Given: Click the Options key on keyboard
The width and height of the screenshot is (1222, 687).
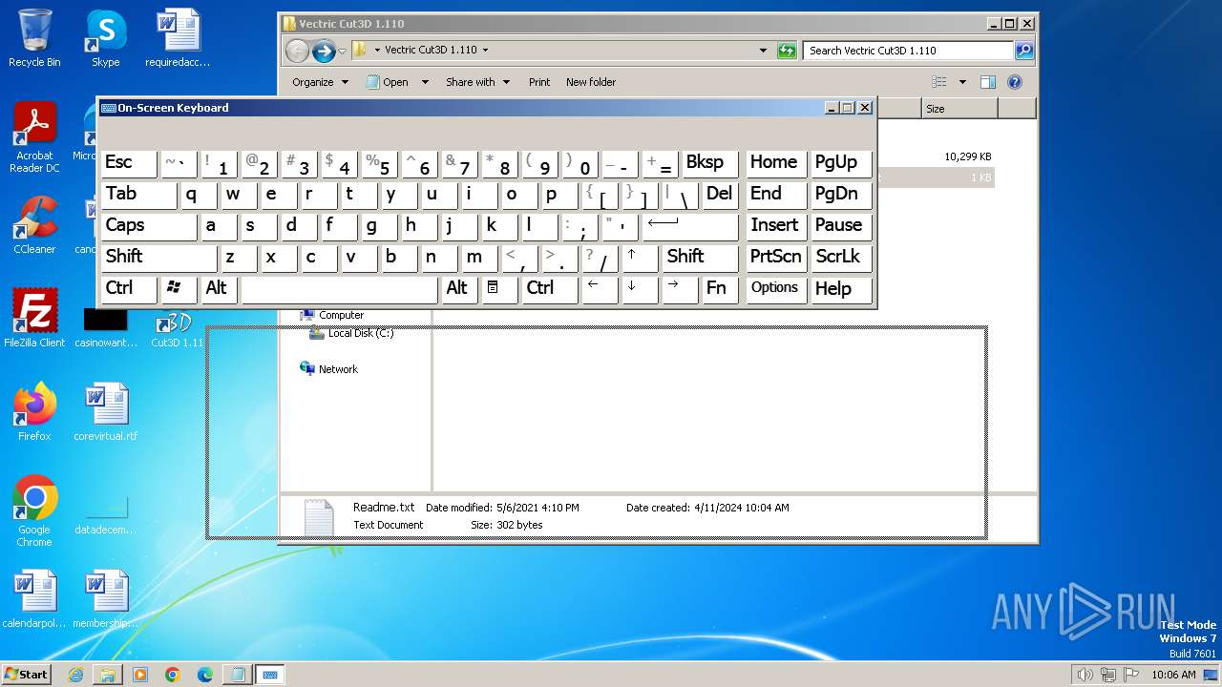Looking at the screenshot, I should point(774,289).
